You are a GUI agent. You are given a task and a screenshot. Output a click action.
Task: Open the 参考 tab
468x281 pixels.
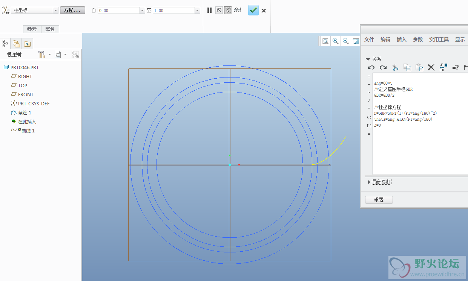point(32,29)
